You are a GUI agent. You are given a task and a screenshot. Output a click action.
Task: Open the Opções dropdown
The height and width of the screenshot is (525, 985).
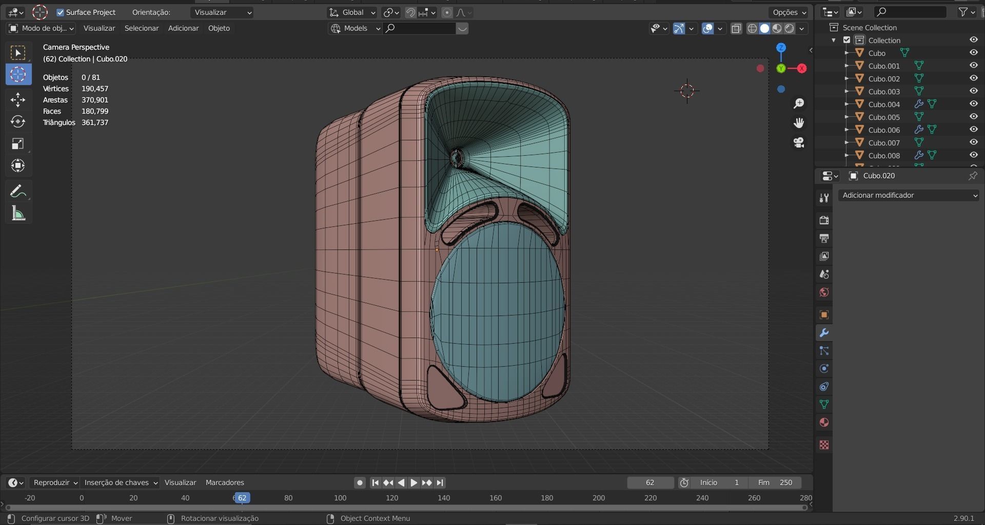click(789, 12)
